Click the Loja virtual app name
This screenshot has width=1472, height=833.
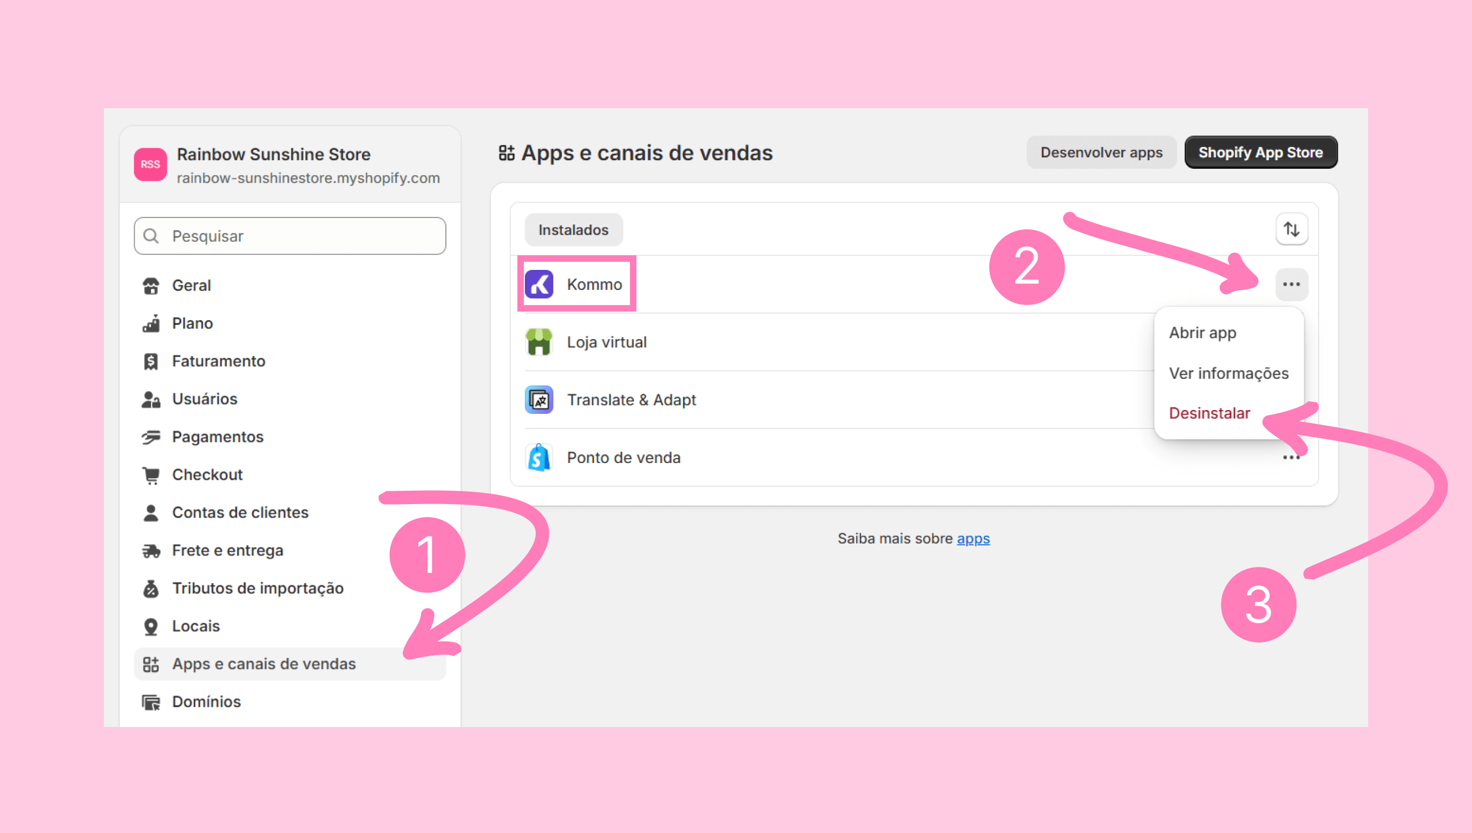pos(607,342)
